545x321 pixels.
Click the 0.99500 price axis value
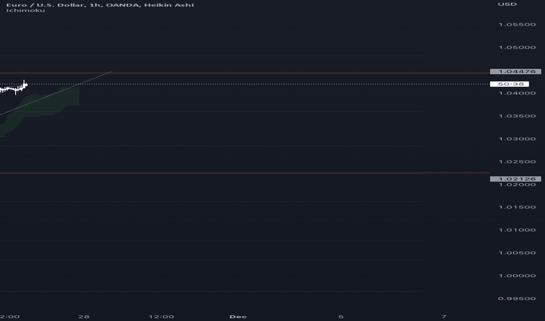(517, 298)
